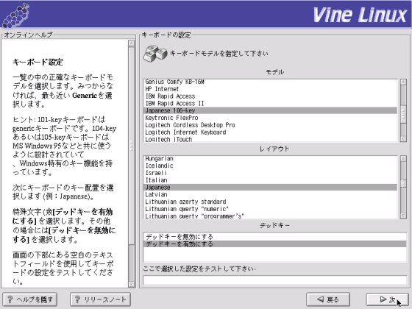Viewport: 412px width, 309px height.
Task: Choose Lithuanian qwerty "numeric" layout
Action: point(270,209)
